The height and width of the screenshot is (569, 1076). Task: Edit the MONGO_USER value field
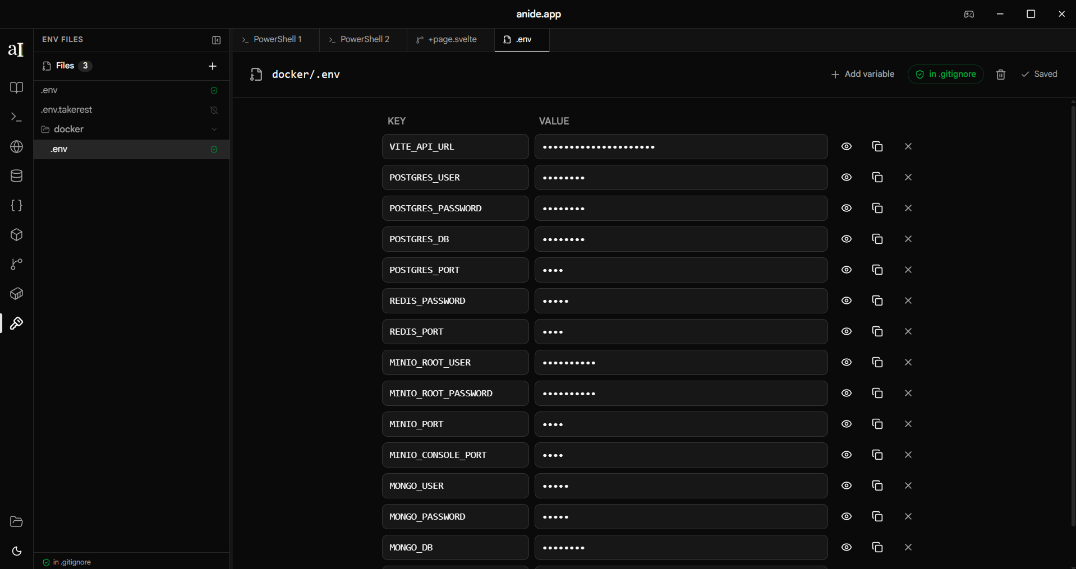click(x=681, y=486)
